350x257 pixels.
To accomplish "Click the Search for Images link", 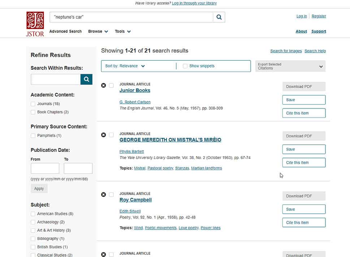I will click(286, 51).
